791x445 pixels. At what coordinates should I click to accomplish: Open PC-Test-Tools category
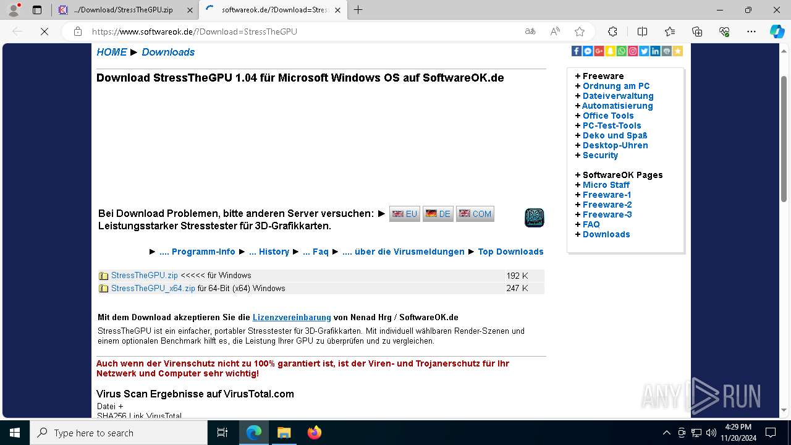(x=612, y=125)
